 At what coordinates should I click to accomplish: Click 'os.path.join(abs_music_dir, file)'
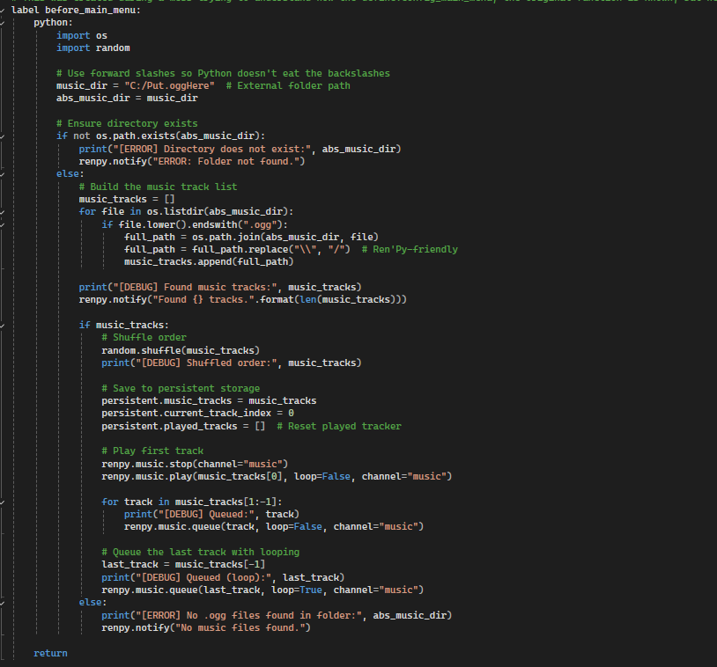coord(285,237)
